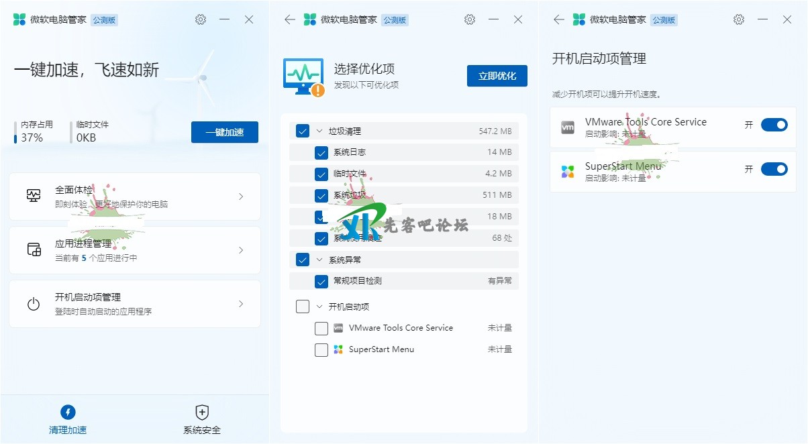Check the SuperStart Menu checkbox in list
This screenshot has height=444, width=808.
pyautogui.click(x=321, y=349)
